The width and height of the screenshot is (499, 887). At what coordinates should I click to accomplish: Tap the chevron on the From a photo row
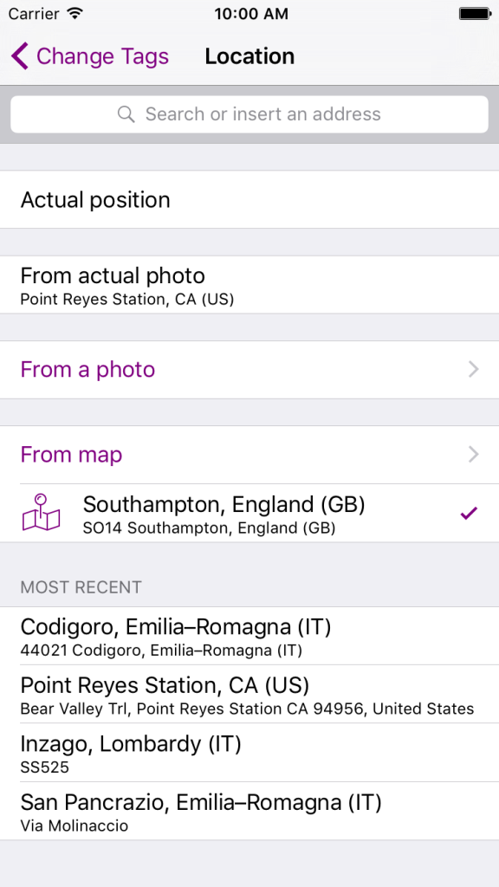click(473, 369)
